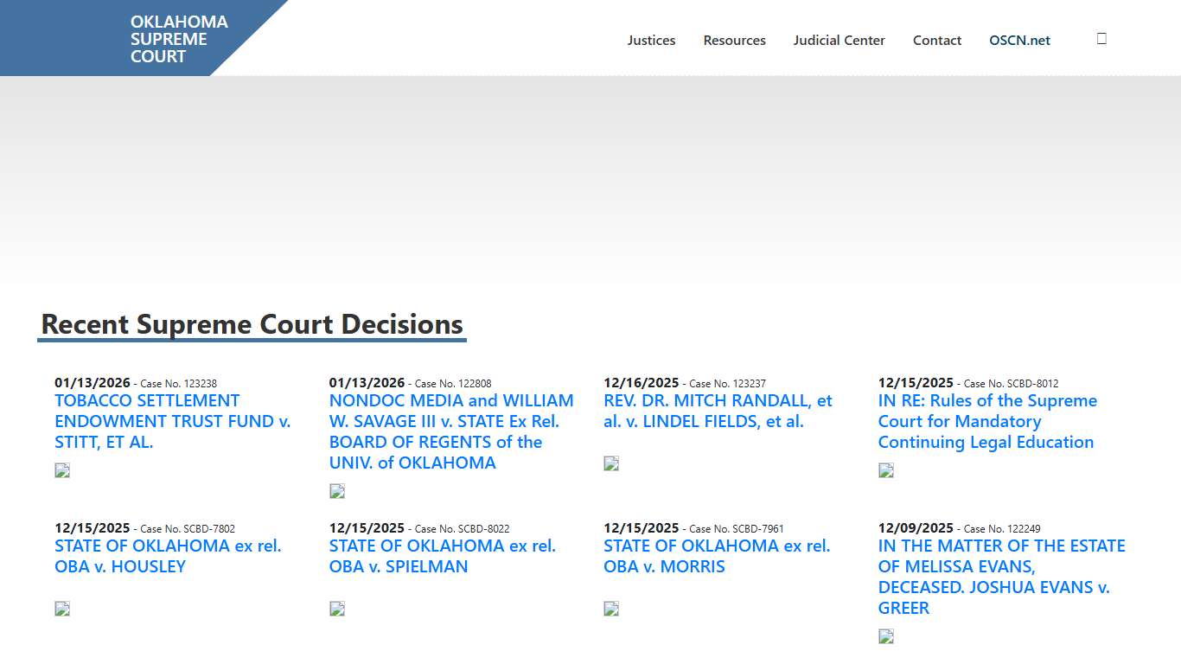Open TOBACCO SETTLEMENT ENDOWMENT TRUST v. STITT decision
This screenshot has width=1181, height=664.
(172, 421)
